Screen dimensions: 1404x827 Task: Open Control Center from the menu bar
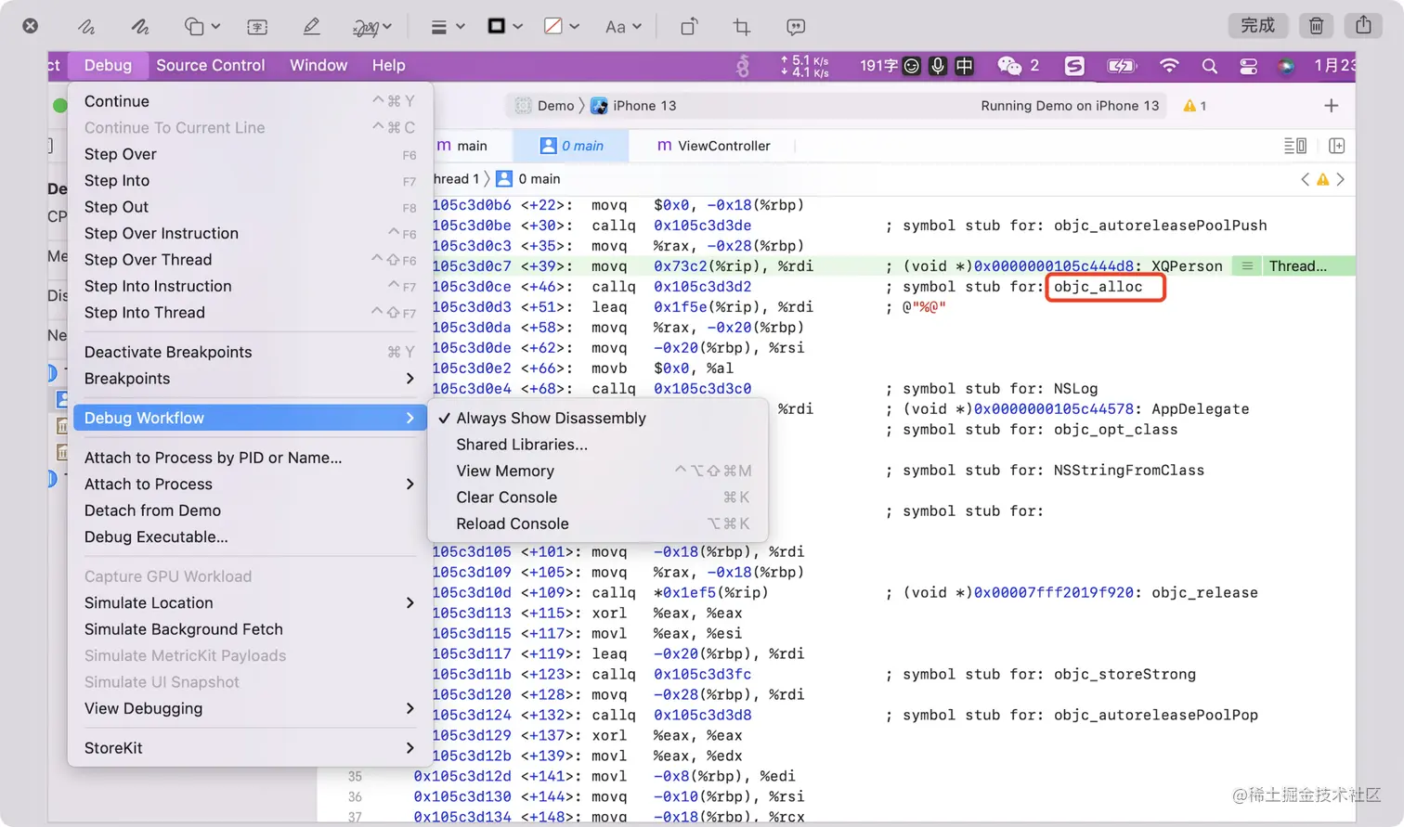coord(1248,66)
